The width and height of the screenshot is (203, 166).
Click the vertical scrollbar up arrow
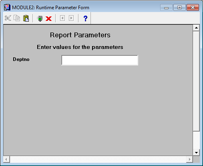[x=196, y=28]
